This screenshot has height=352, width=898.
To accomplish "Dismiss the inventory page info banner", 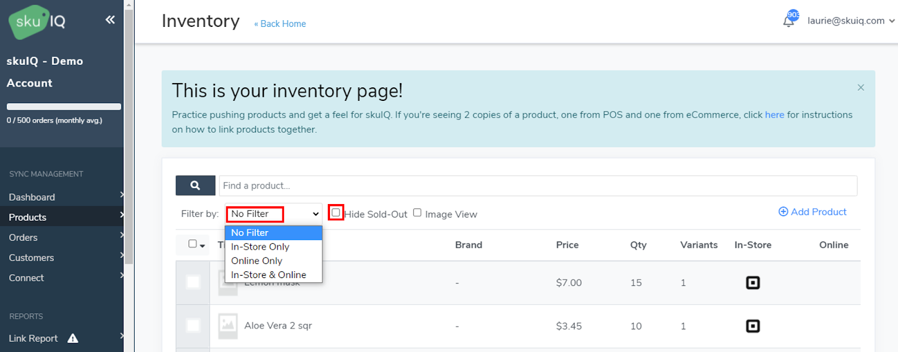I will click(860, 87).
